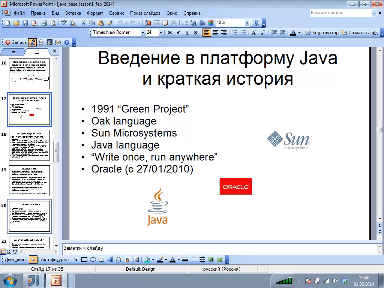The height and width of the screenshot is (288, 384).
Task: Type a question in Введите вопрос box
Action: (x=340, y=13)
